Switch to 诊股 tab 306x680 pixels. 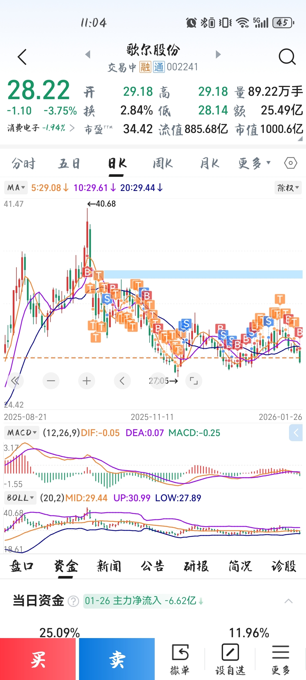click(284, 566)
